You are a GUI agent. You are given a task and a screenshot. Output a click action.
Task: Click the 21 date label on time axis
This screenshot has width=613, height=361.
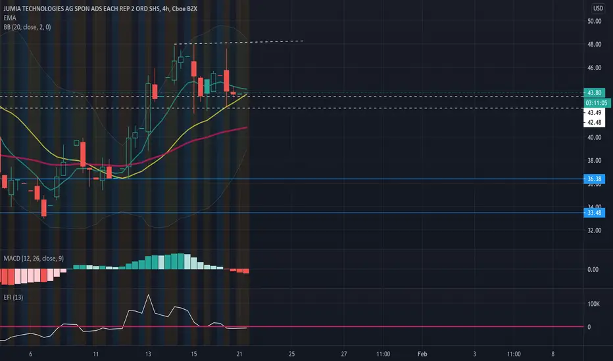239,354
